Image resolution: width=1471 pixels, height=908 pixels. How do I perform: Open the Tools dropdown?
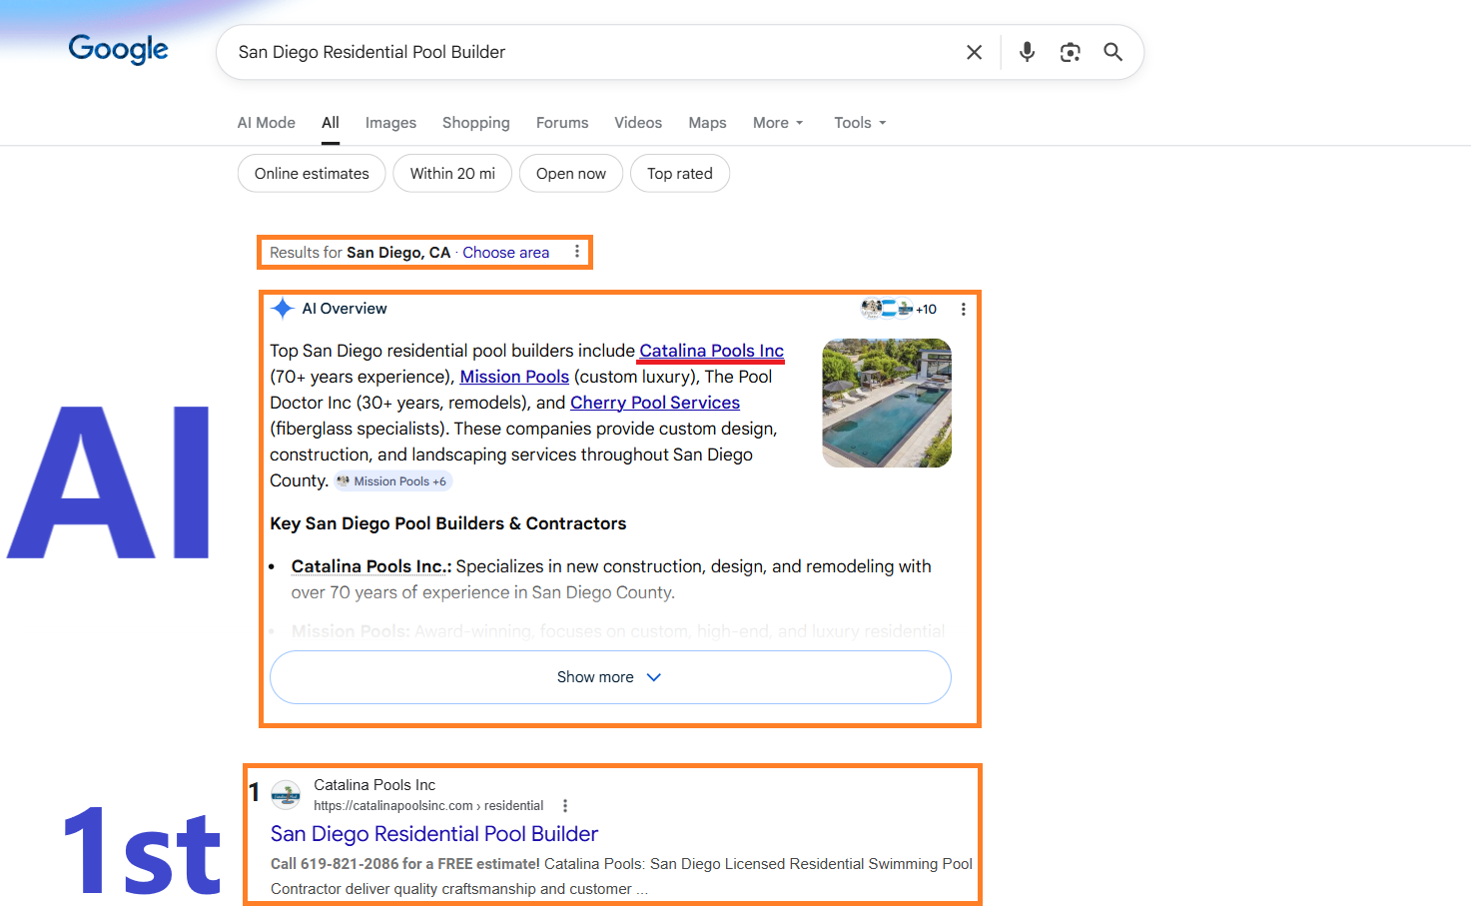coord(860,123)
